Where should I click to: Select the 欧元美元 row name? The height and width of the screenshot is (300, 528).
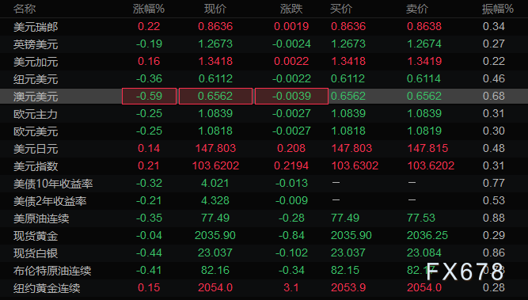pos(36,131)
